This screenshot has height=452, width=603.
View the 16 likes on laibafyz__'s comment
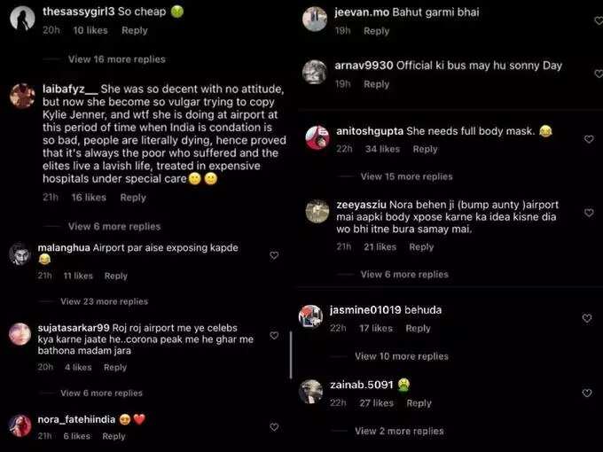point(89,198)
